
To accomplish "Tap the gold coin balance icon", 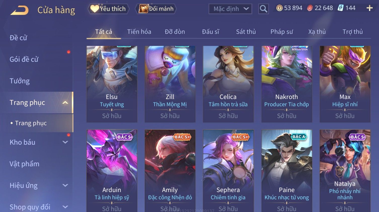I will coord(279,8).
